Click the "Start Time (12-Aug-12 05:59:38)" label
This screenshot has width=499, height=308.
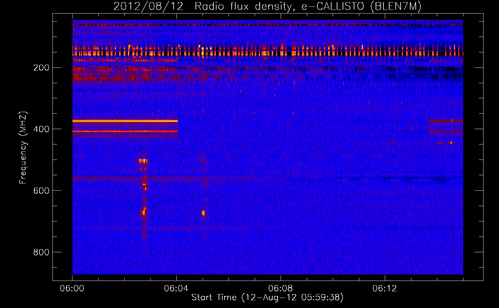tap(267, 298)
